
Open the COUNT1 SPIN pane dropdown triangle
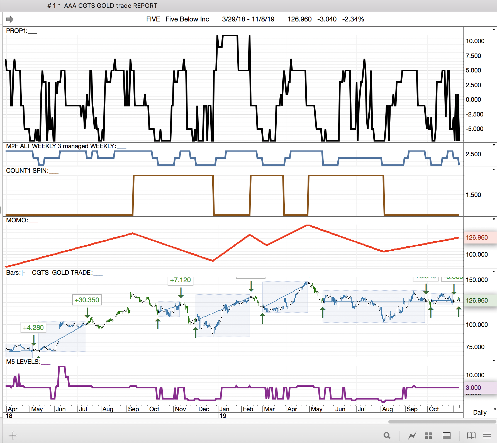(x=494, y=170)
